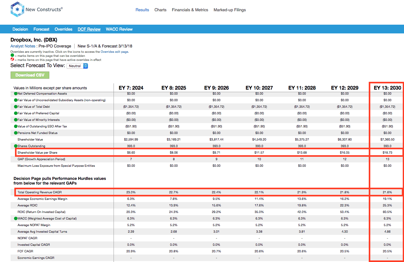This screenshot has height=262, width=404.
Task: Click the 20.9% FCF CAGR cell
Action: [x=131, y=251]
